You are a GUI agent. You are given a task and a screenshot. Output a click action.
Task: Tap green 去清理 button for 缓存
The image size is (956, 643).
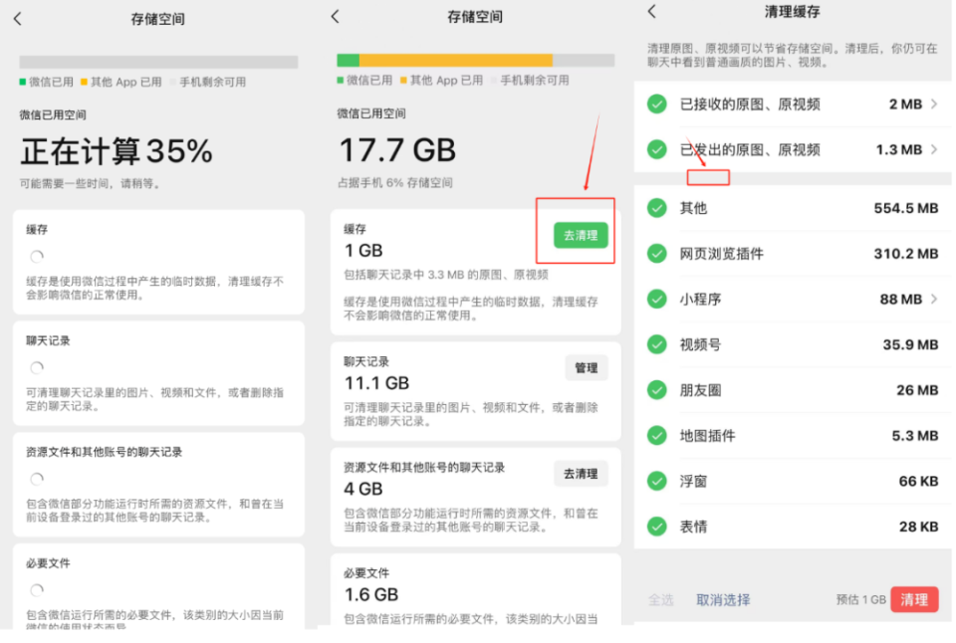coord(581,235)
